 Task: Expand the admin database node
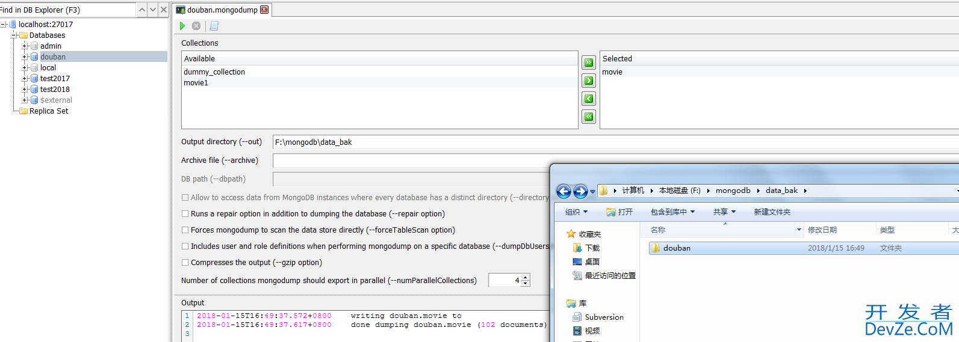25,46
